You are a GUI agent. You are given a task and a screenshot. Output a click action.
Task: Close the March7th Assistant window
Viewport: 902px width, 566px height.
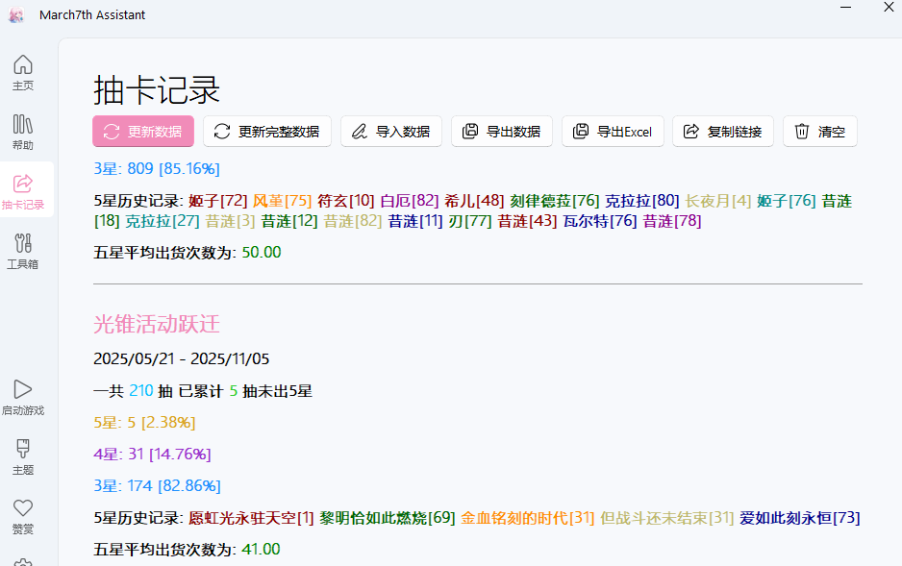(889, 8)
